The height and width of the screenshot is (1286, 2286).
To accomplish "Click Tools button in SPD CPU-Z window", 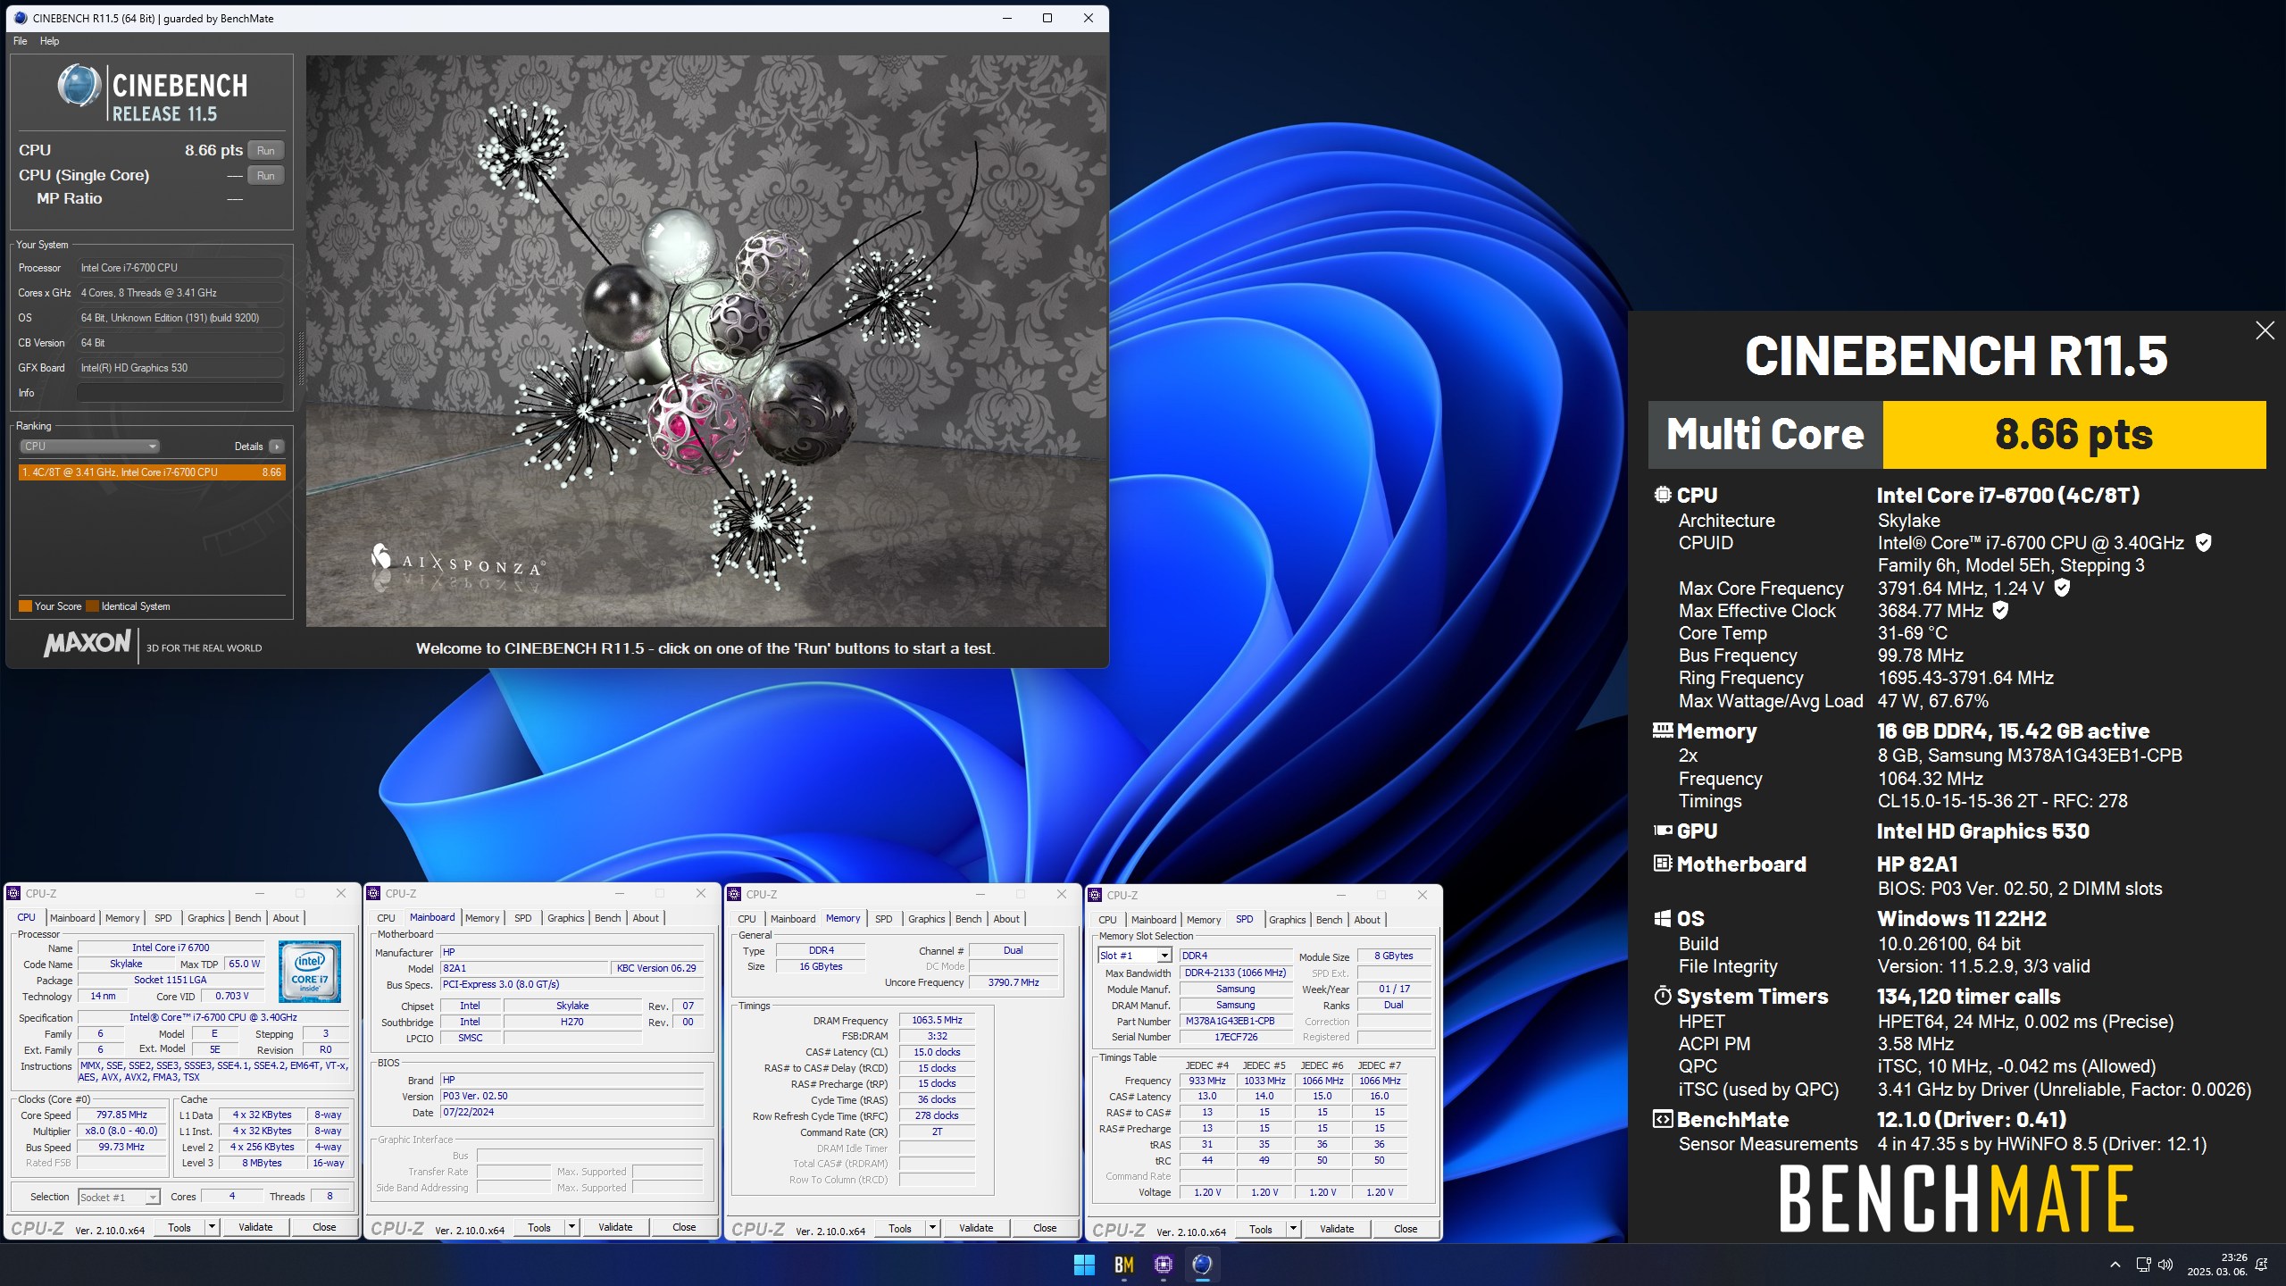I will pos(1260,1229).
